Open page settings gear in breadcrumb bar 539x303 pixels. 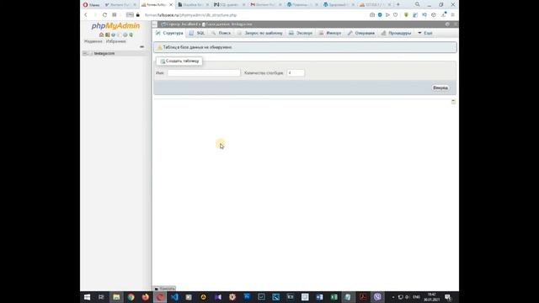(447, 24)
